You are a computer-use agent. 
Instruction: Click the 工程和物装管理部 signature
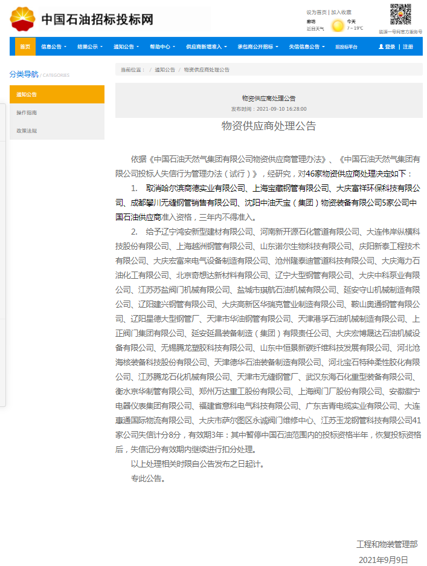tap(387, 544)
